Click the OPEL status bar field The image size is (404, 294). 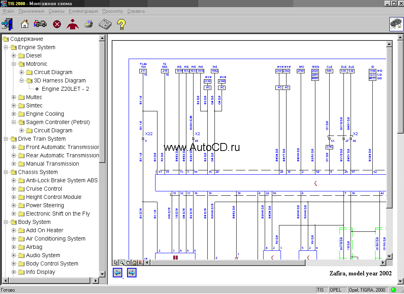pos(338,290)
